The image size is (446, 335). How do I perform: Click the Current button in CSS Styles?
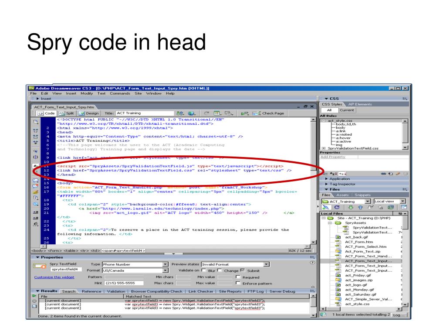coord(347,110)
